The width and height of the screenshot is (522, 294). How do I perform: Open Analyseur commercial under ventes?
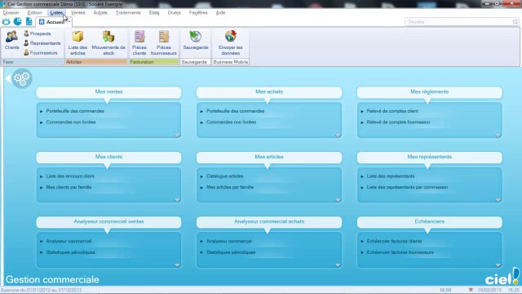pos(69,241)
